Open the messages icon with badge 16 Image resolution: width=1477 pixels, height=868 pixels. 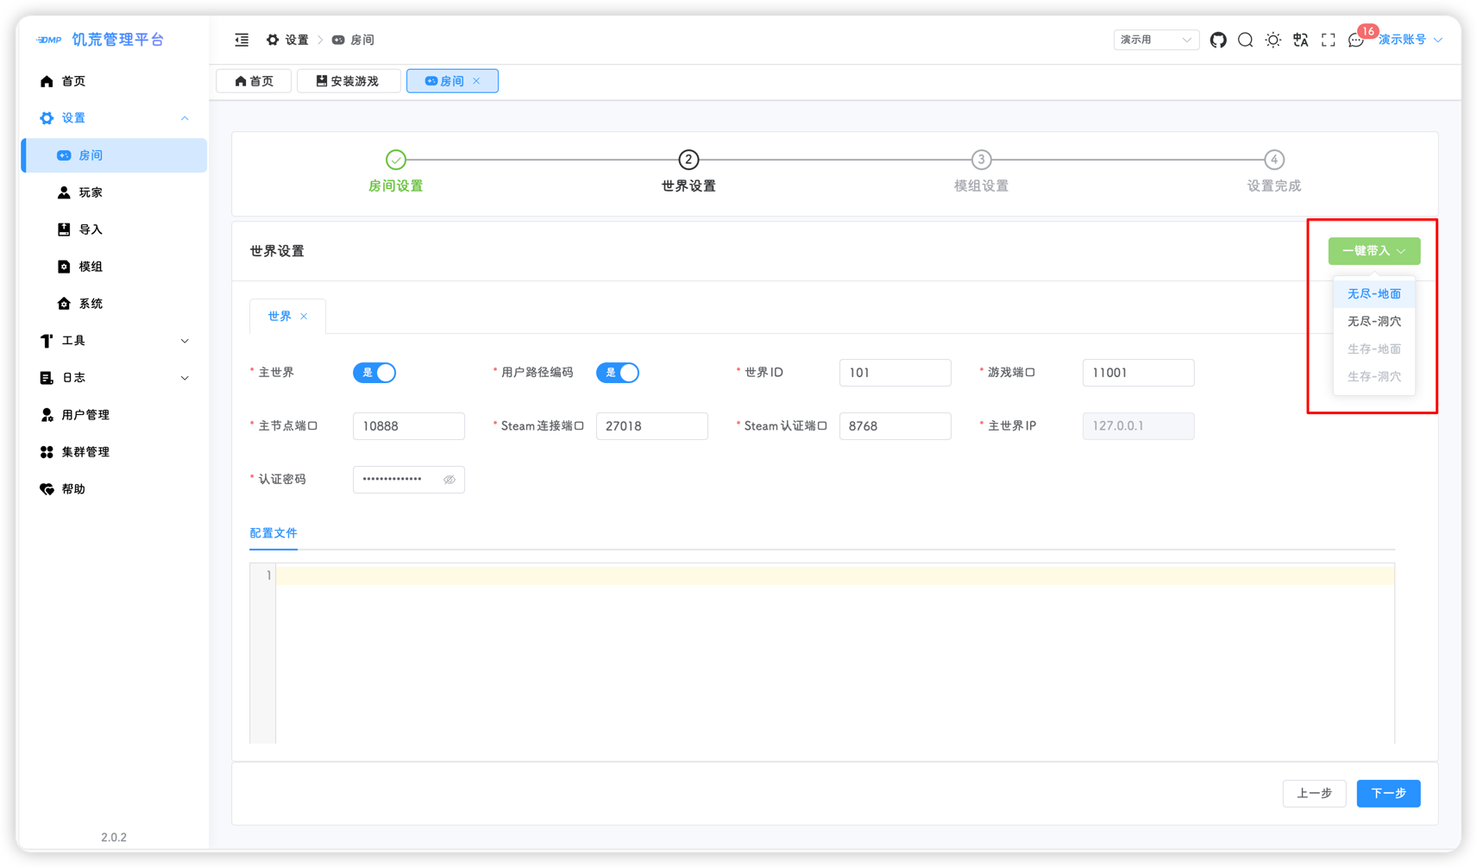tap(1355, 41)
